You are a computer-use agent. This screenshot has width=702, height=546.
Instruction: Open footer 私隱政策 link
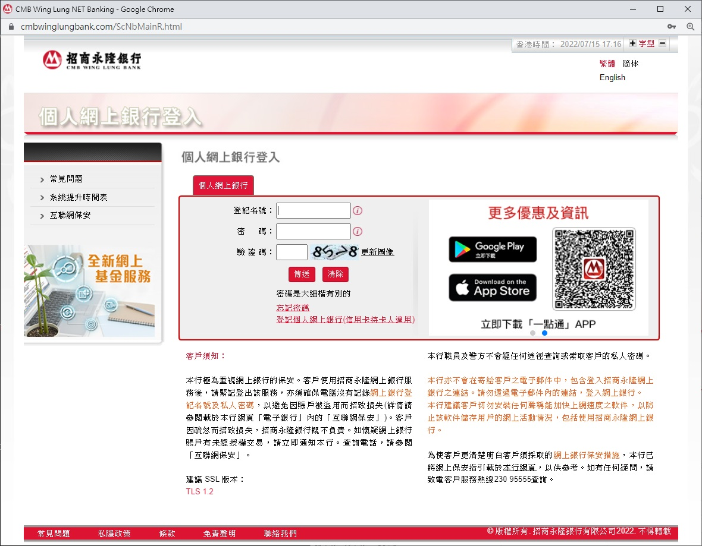point(115,534)
